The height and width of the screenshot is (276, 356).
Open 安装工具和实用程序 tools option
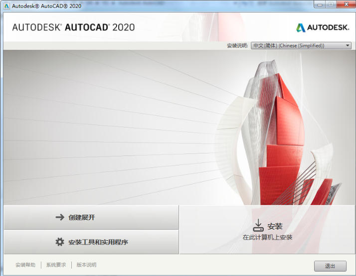point(91,242)
